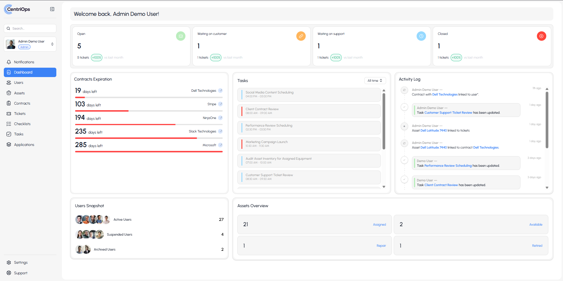Open Notifications via the bell icon
This screenshot has width=563, height=281.
(9, 62)
